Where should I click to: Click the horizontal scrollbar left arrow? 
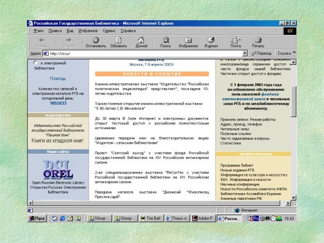30,203
